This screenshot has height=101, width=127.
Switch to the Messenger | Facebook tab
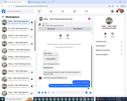(x=15, y=2)
